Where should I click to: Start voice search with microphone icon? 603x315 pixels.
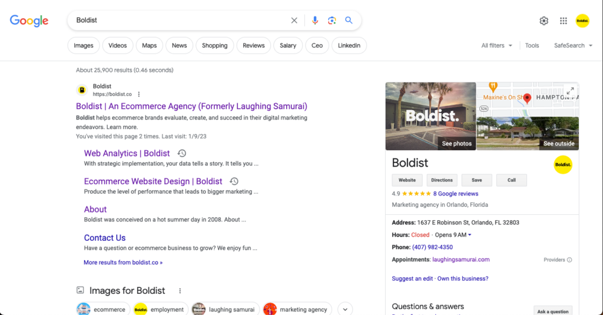pyautogui.click(x=315, y=21)
